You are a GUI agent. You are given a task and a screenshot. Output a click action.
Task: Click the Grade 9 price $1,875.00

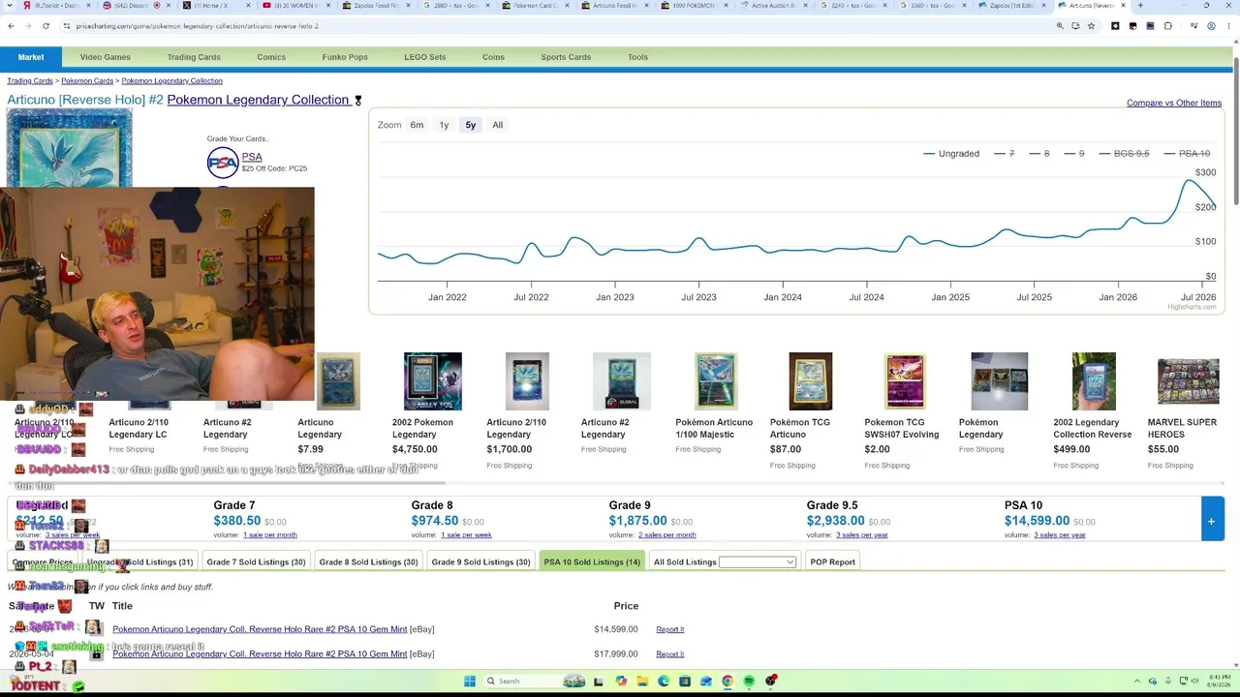click(637, 521)
